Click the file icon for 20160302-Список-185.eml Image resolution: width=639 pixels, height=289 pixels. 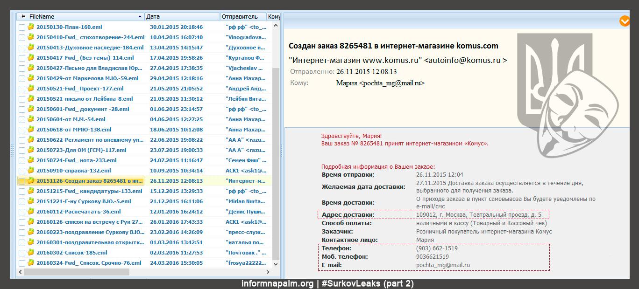31,252
